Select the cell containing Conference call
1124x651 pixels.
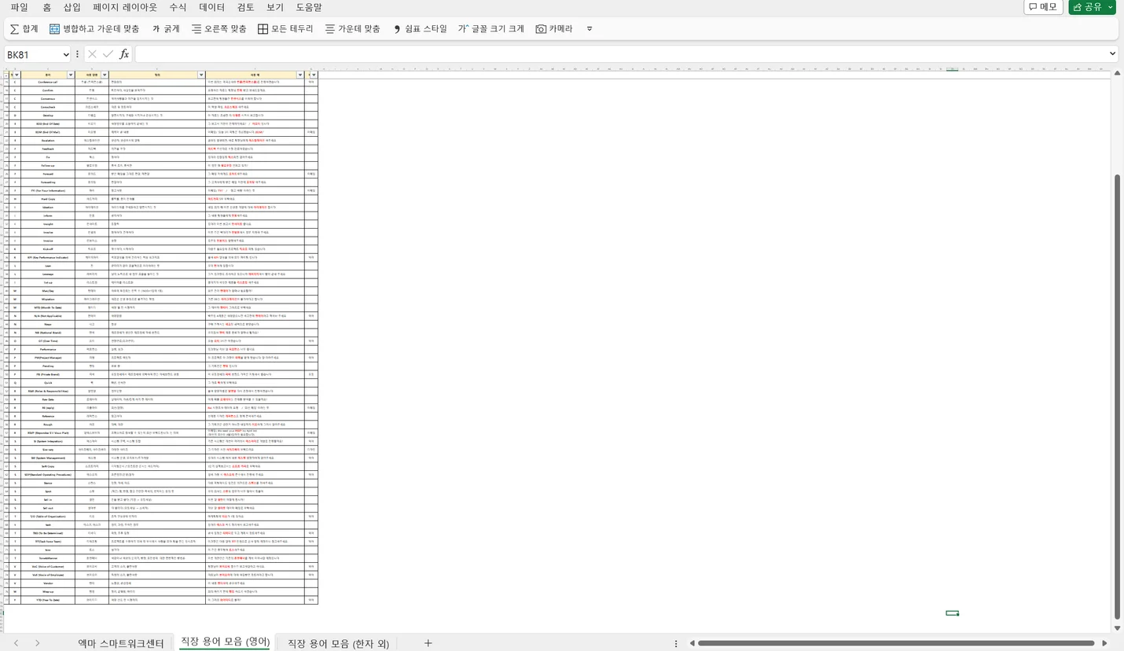coord(48,82)
